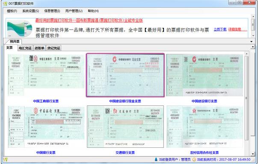The width and height of the screenshot is (258, 164).
Task: Click the clock icon beside 当前系统时间
Action: [x=194, y=159]
